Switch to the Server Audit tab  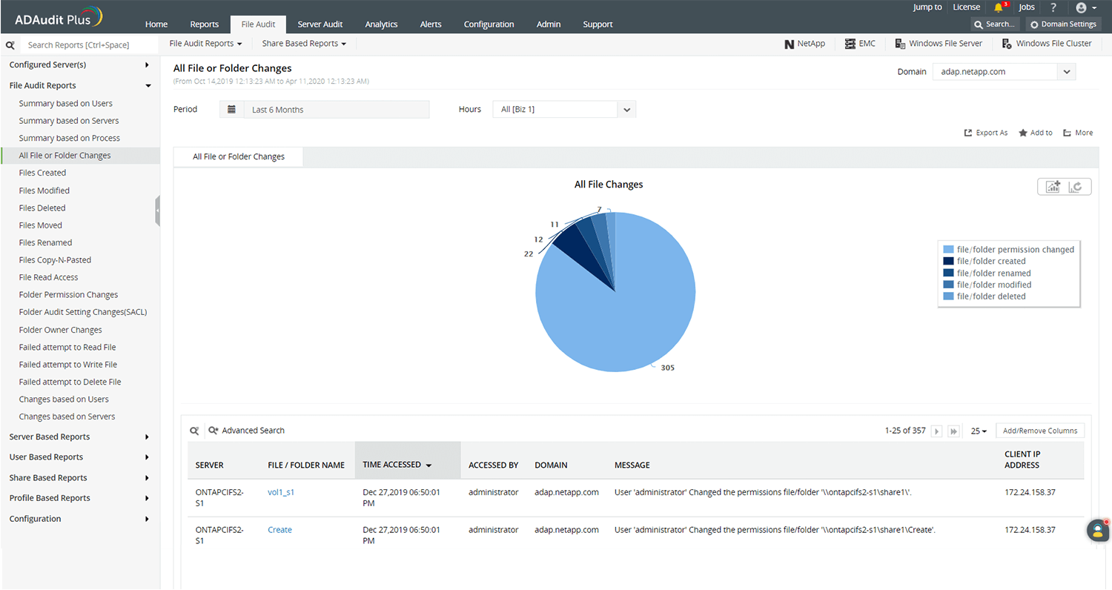(320, 24)
